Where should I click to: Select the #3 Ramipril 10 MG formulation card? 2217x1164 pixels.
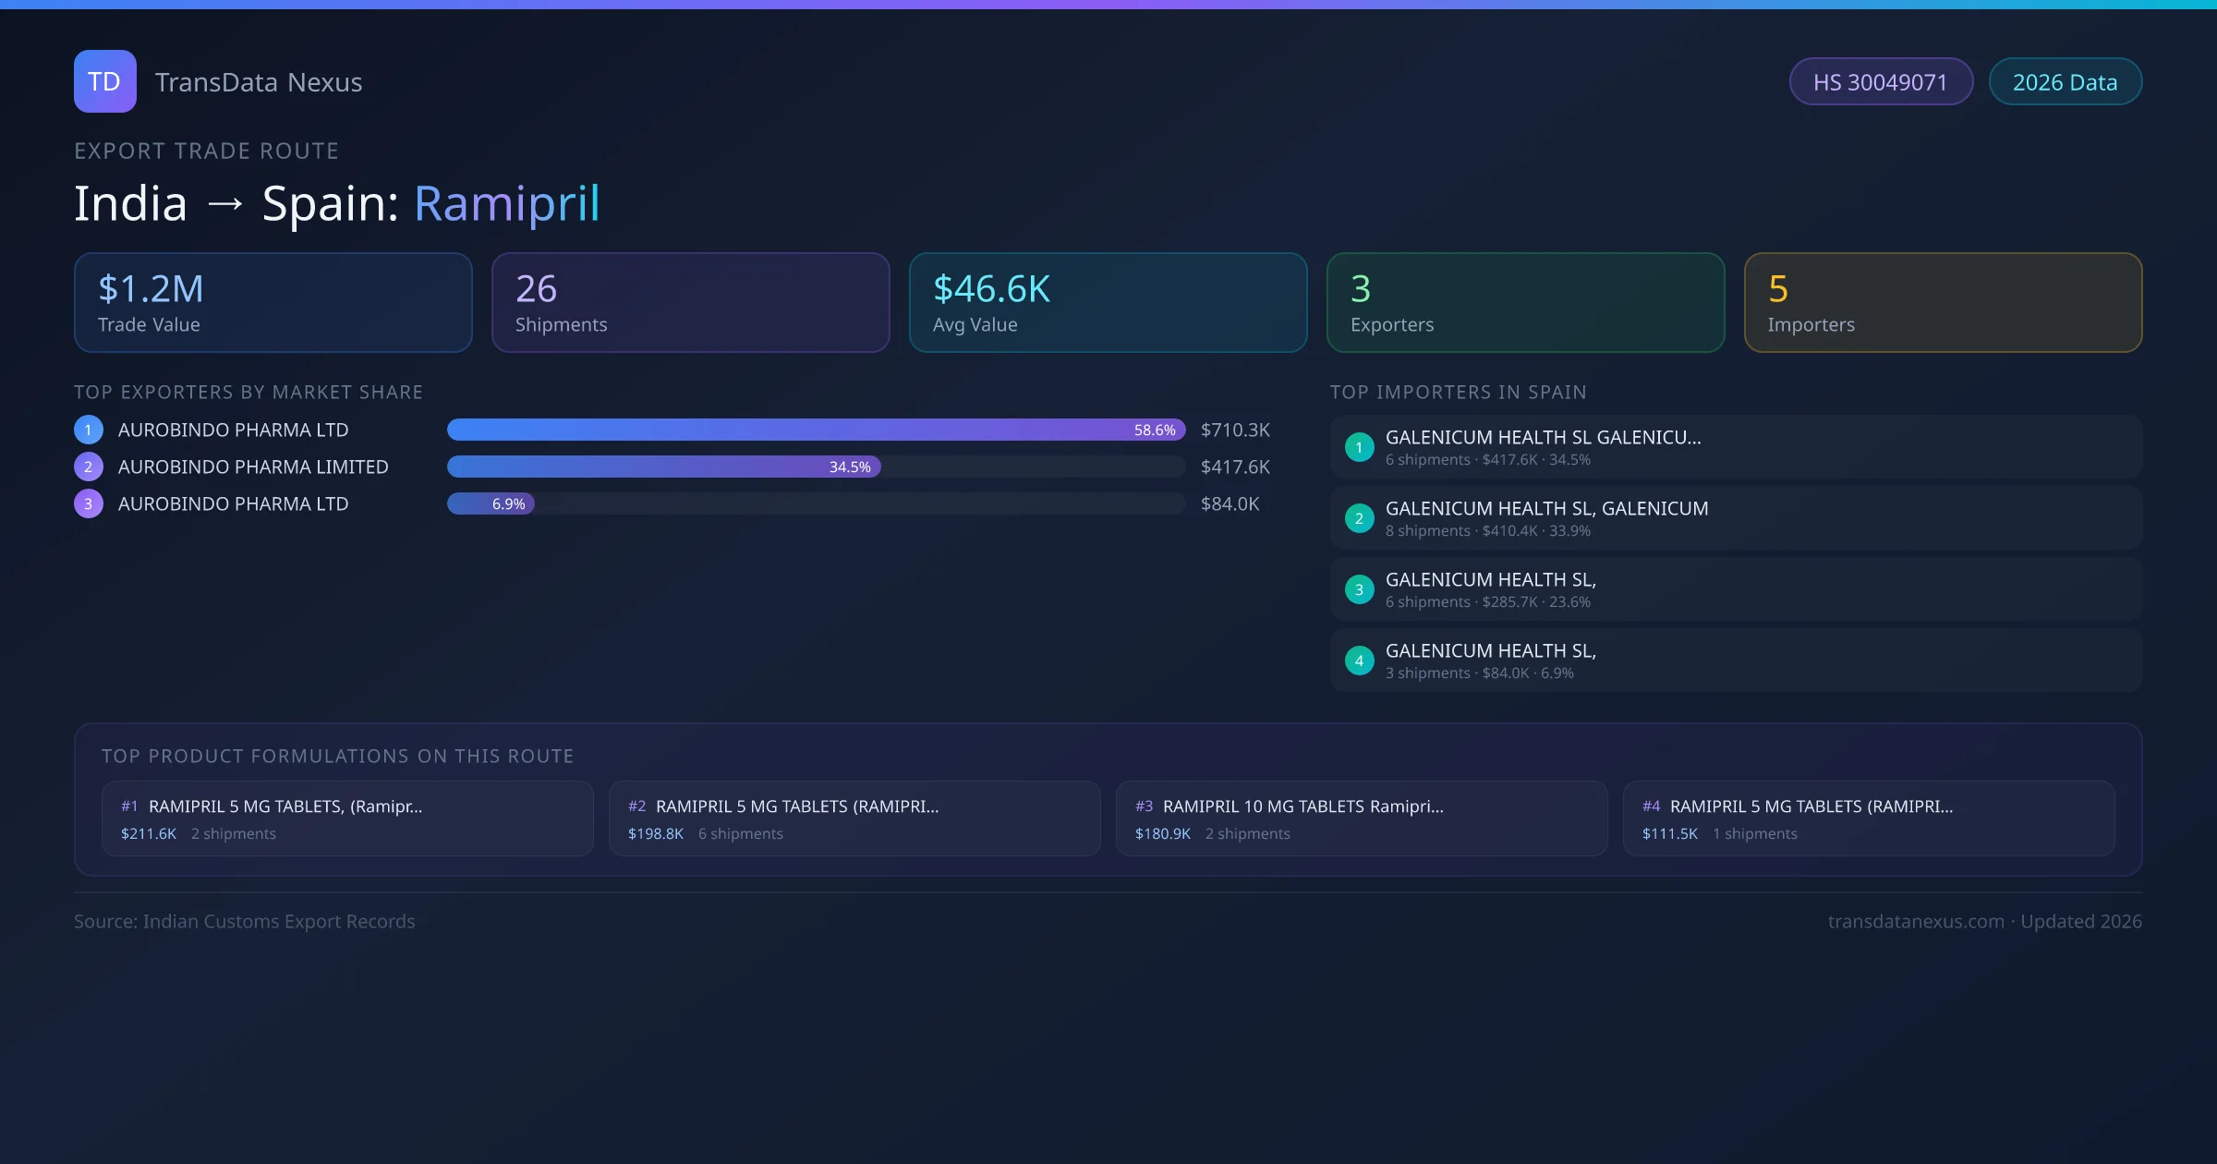click(x=1361, y=818)
